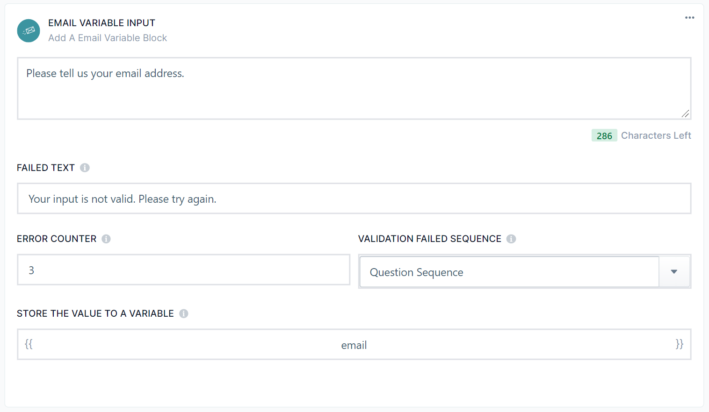Click the Add A Email Variable Block subtitle

[x=108, y=38]
